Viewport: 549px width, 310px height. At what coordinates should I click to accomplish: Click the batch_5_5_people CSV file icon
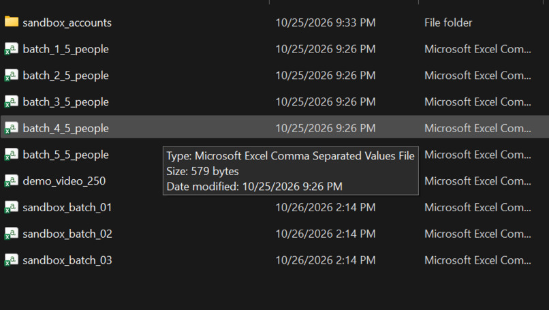click(11, 154)
